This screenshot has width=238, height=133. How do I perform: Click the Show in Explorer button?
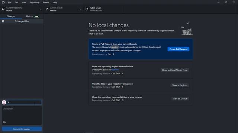[x=180, y=85]
